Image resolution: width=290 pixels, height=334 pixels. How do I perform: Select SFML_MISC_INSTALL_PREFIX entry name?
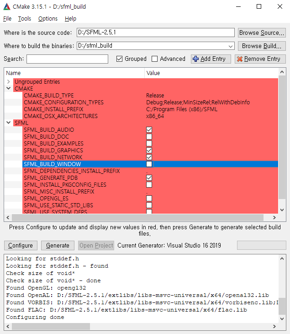[x=59, y=192]
